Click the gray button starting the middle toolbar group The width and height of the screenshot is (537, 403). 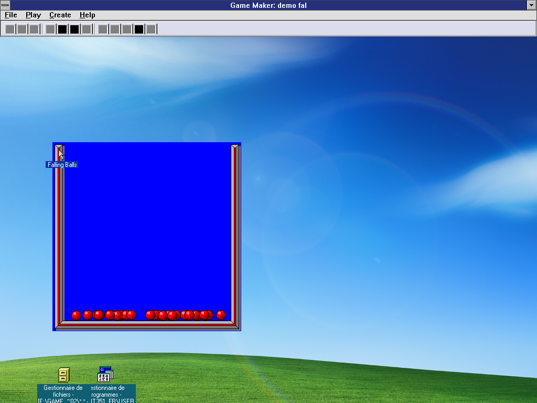pyautogui.click(x=50, y=29)
